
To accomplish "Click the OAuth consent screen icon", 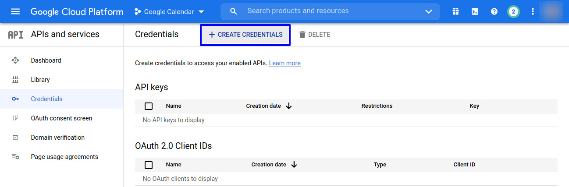I will tap(15, 118).
